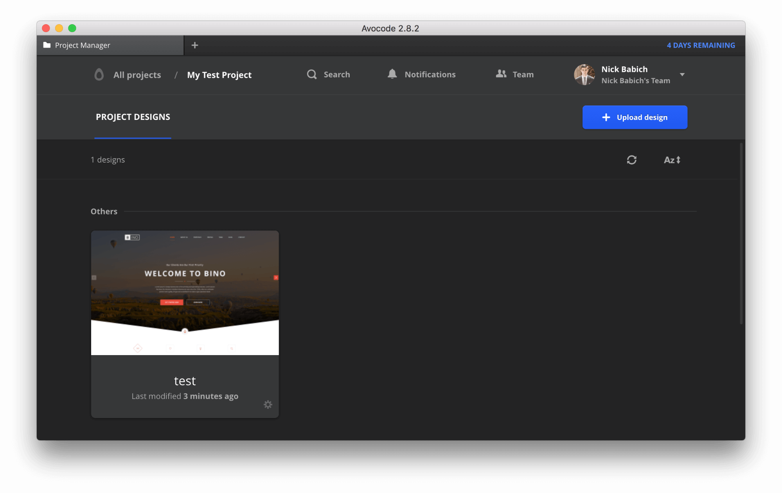Image resolution: width=782 pixels, height=493 pixels.
Task: Refresh the designs list
Action: click(x=631, y=160)
